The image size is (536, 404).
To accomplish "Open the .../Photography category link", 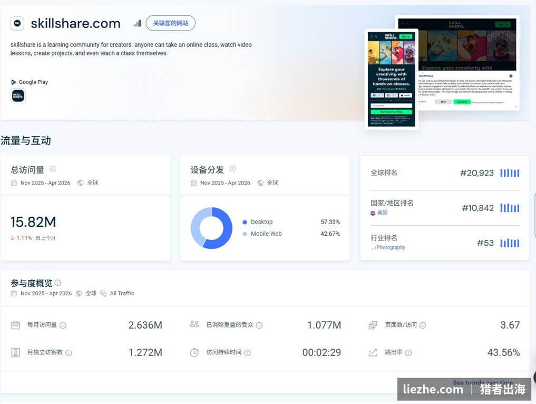I will coord(388,247).
